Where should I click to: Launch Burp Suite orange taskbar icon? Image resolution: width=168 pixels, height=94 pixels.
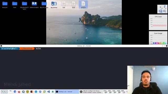pyautogui.click(x=32, y=92)
